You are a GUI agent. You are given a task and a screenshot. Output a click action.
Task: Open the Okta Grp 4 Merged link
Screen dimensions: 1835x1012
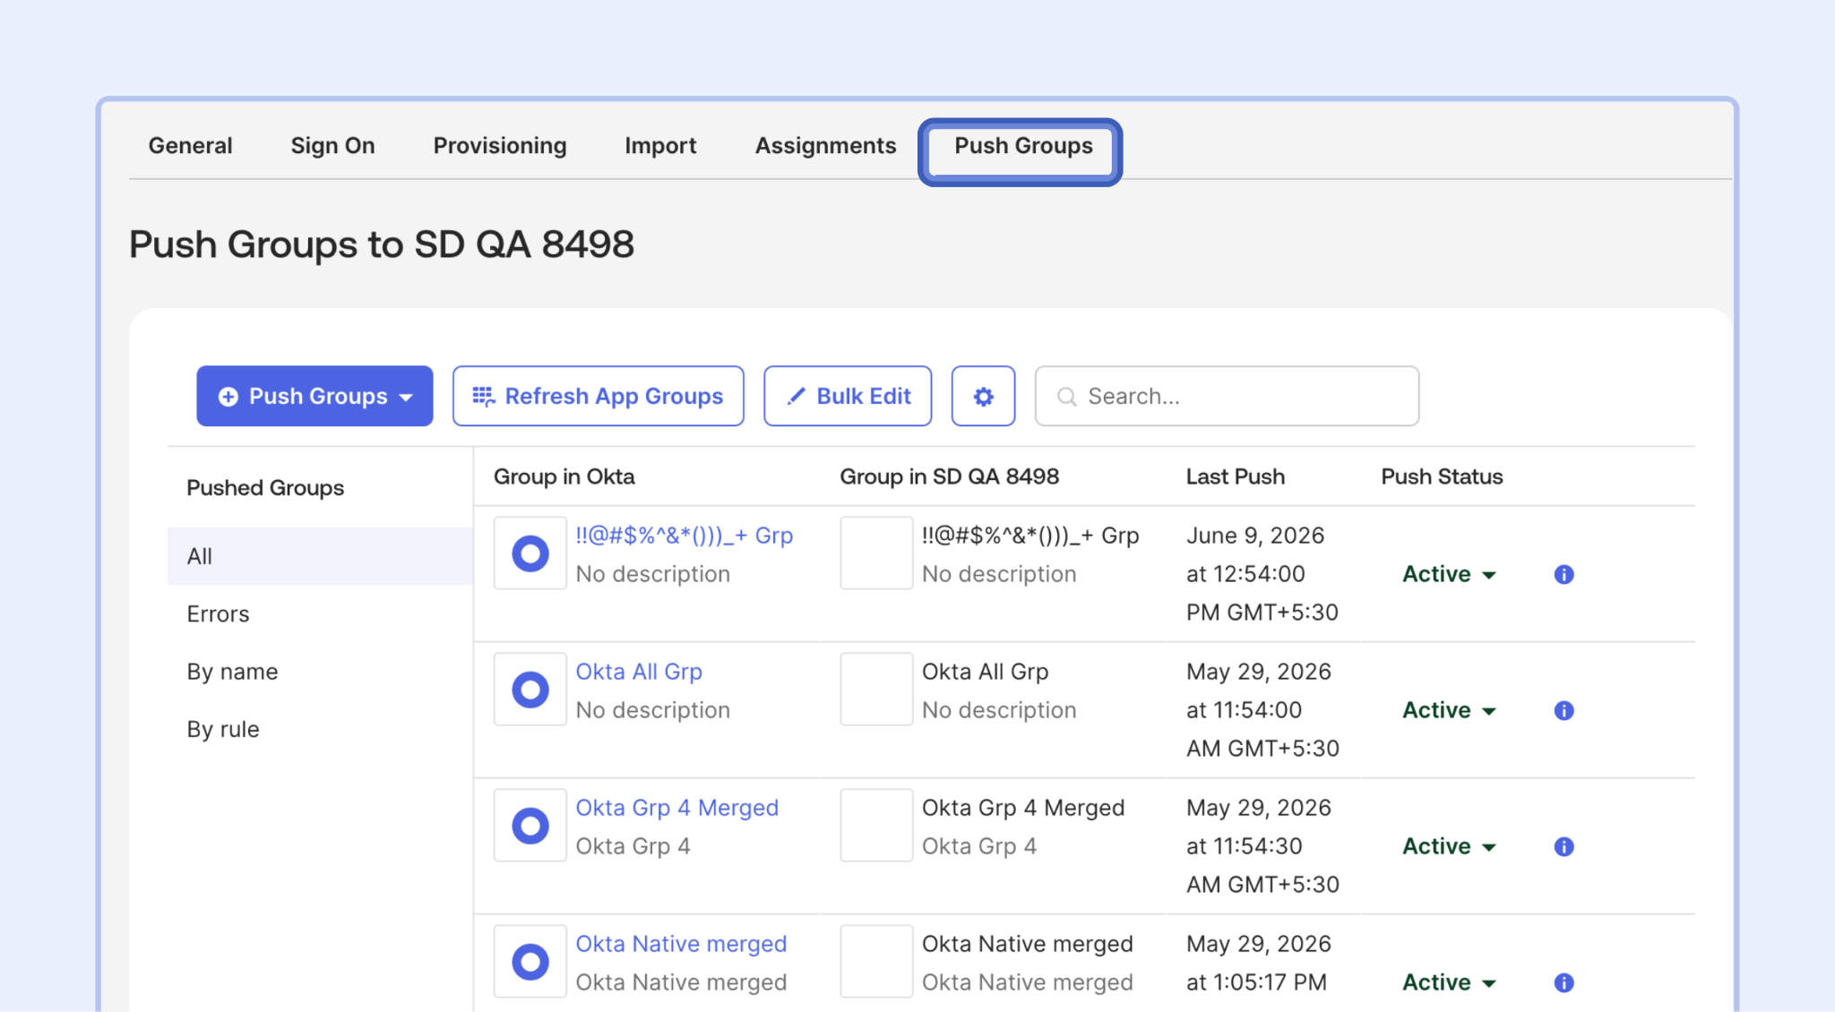pos(677,808)
